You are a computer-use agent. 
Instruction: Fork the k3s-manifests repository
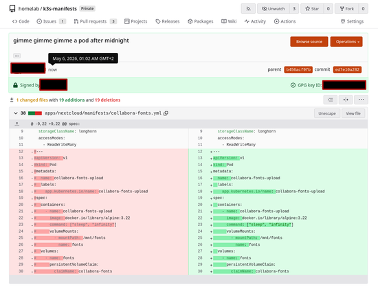(x=346, y=9)
